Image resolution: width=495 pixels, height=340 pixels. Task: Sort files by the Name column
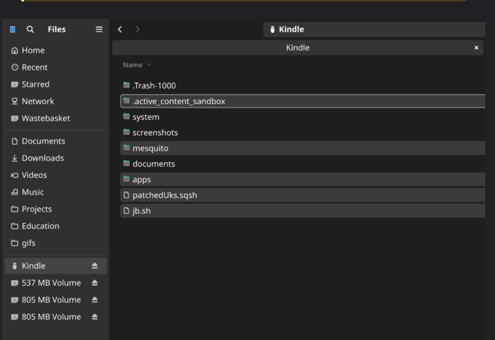pos(133,65)
